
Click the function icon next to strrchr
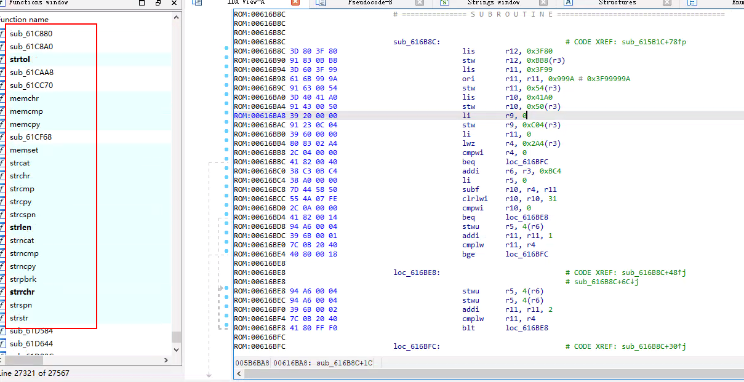tap(2, 292)
